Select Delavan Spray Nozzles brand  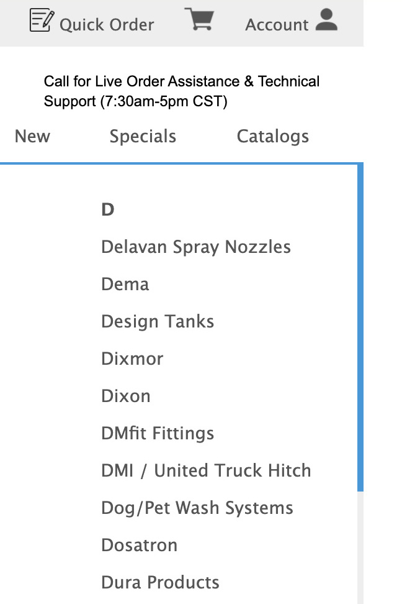click(x=196, y=247)
